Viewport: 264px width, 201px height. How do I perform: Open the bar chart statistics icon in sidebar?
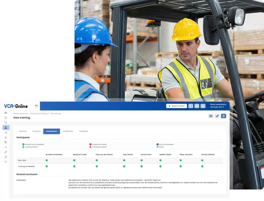click(x=6, y=132)
